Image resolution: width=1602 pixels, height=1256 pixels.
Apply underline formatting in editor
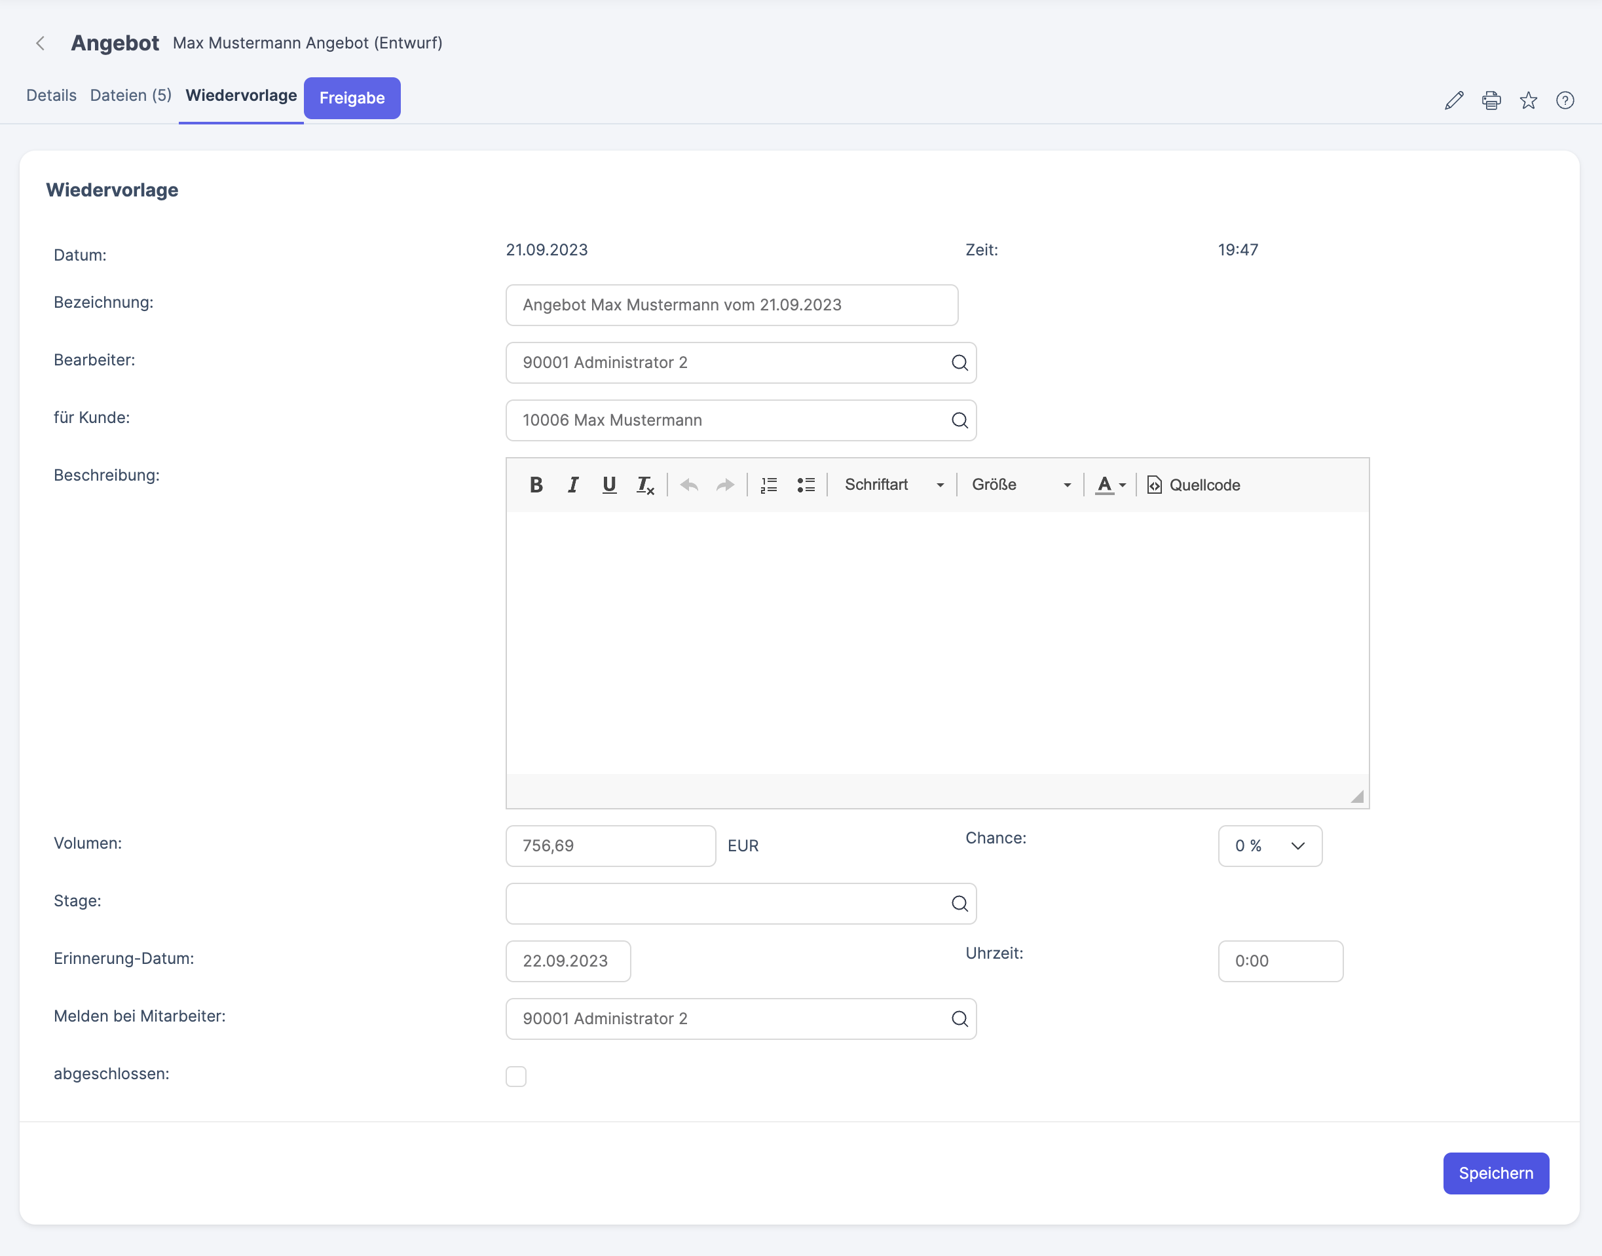[609, 485]
